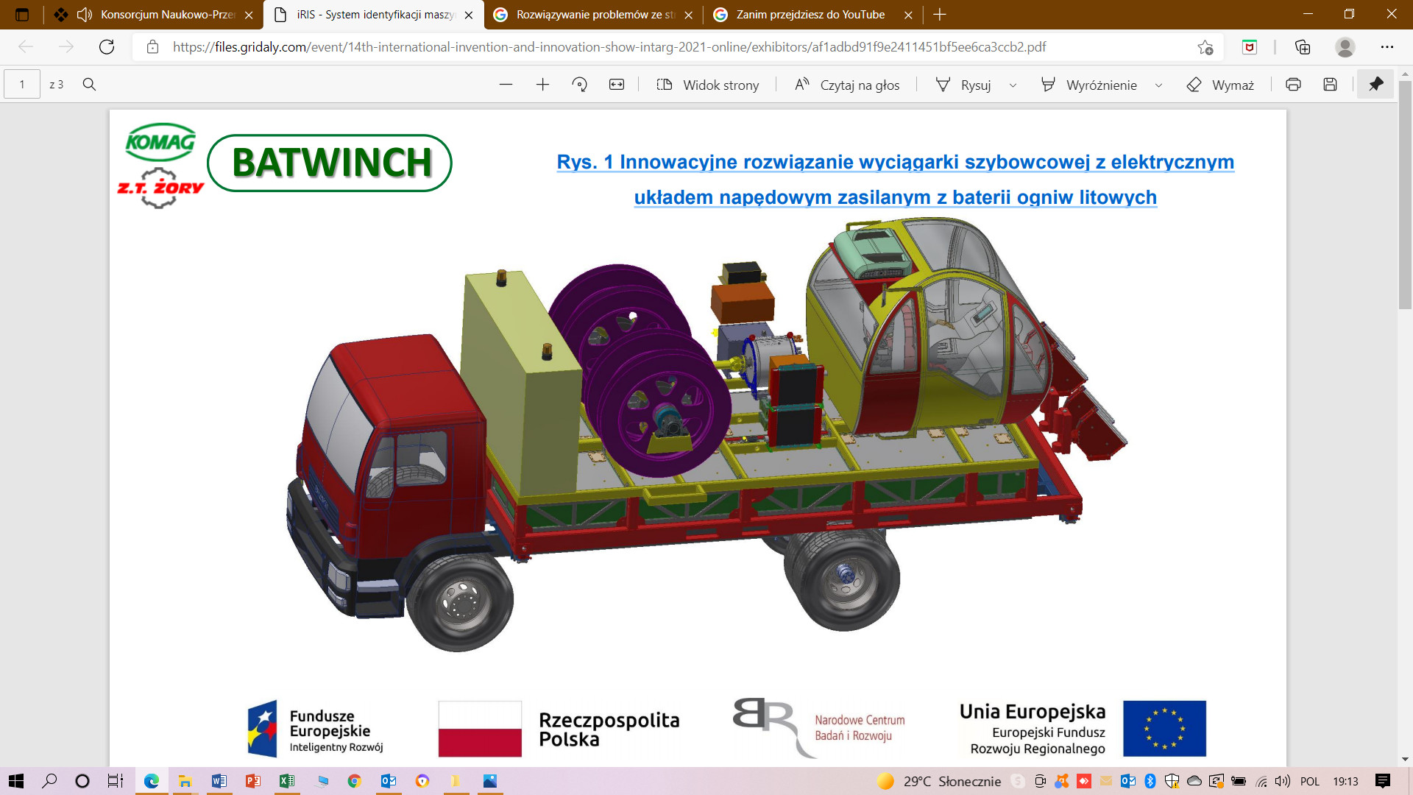1413x795 pixels.
Task: Mute audio on Konsorcjum tab
Action: pyautogui.click(x=85, y=15)
